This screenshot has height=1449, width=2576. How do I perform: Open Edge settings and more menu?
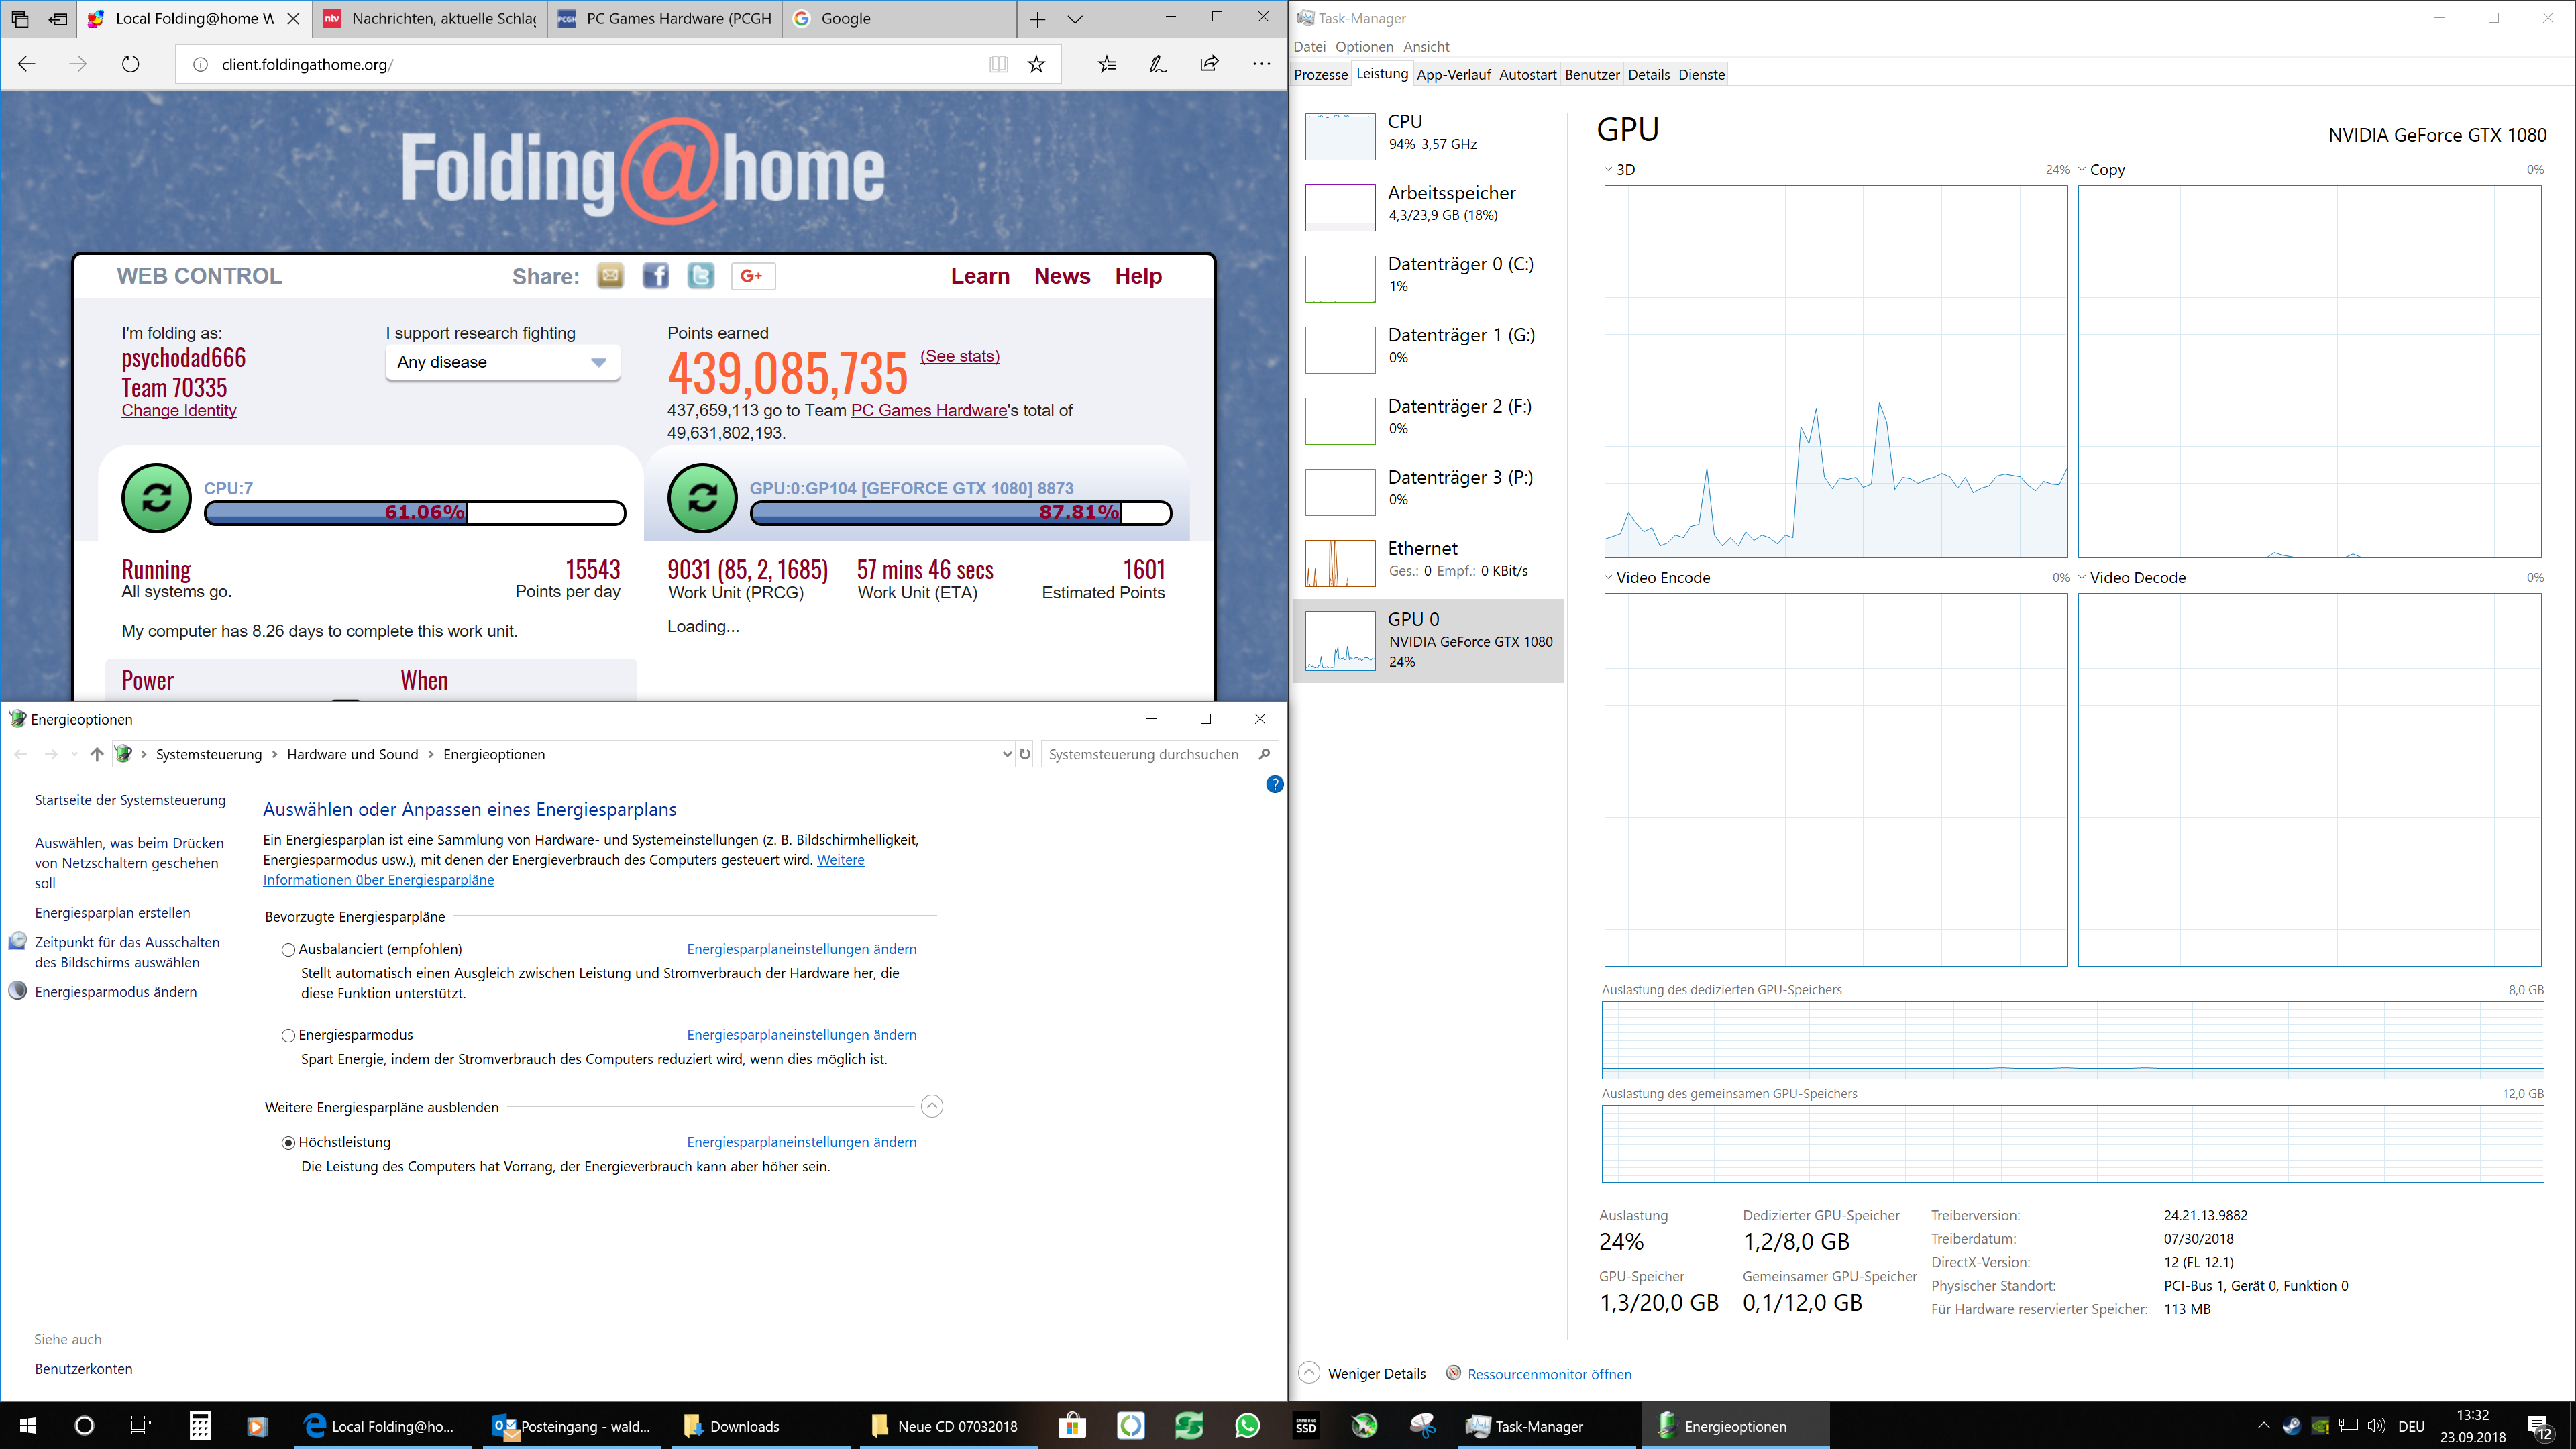pos(1262,64)
